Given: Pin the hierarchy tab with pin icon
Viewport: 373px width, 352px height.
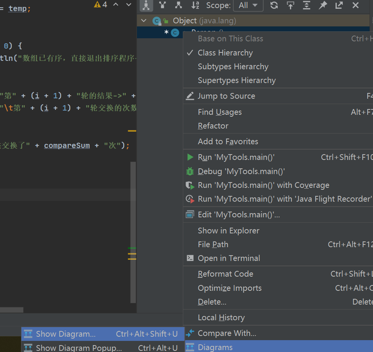Looking at the screenshot, I should [x=323, y=5].
